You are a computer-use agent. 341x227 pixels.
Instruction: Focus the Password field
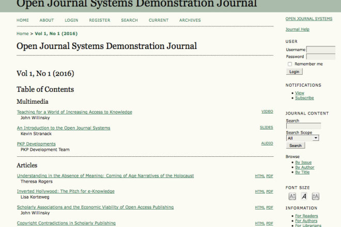click(x=321, y=56)
